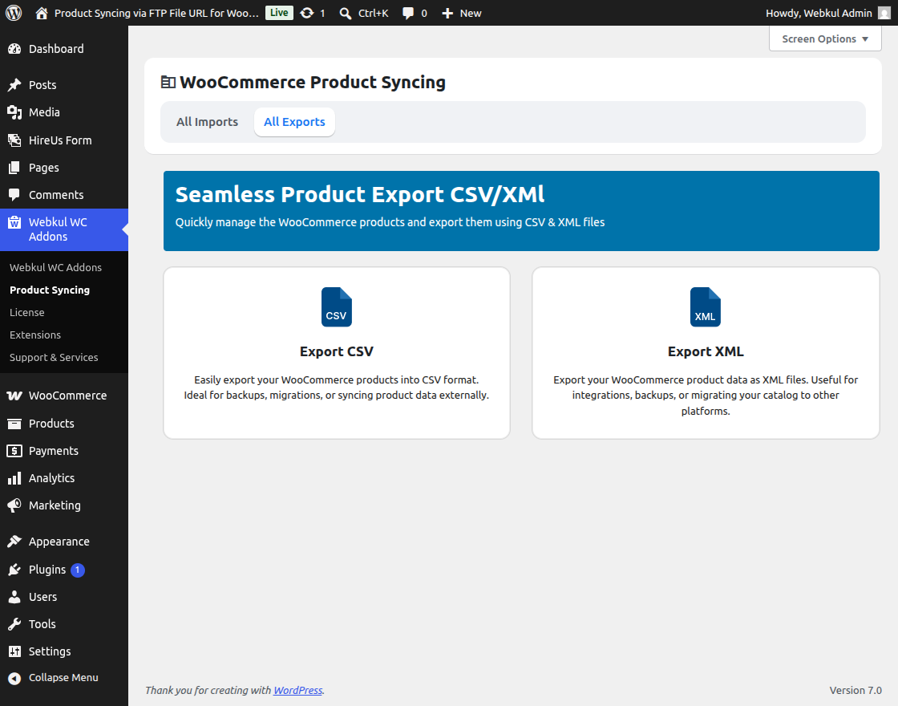Open the Product Syncing submenu item
This screenshot has width=898, height=706.
coord(50,290)
